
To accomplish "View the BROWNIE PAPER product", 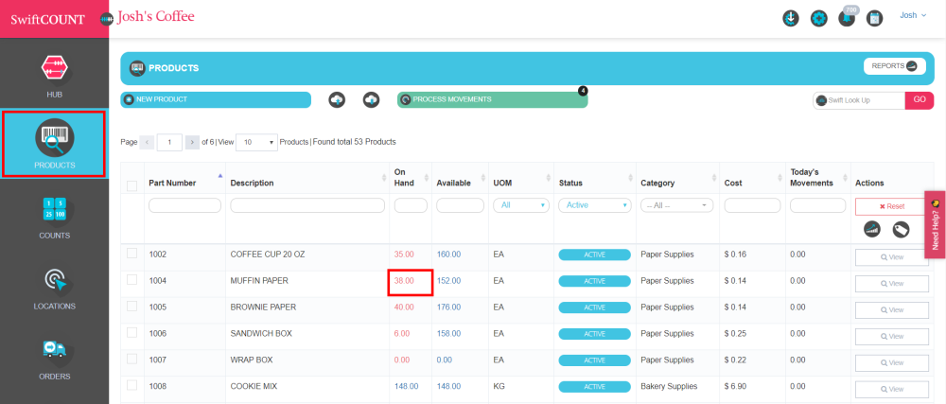I will click(x=892, y=309).
